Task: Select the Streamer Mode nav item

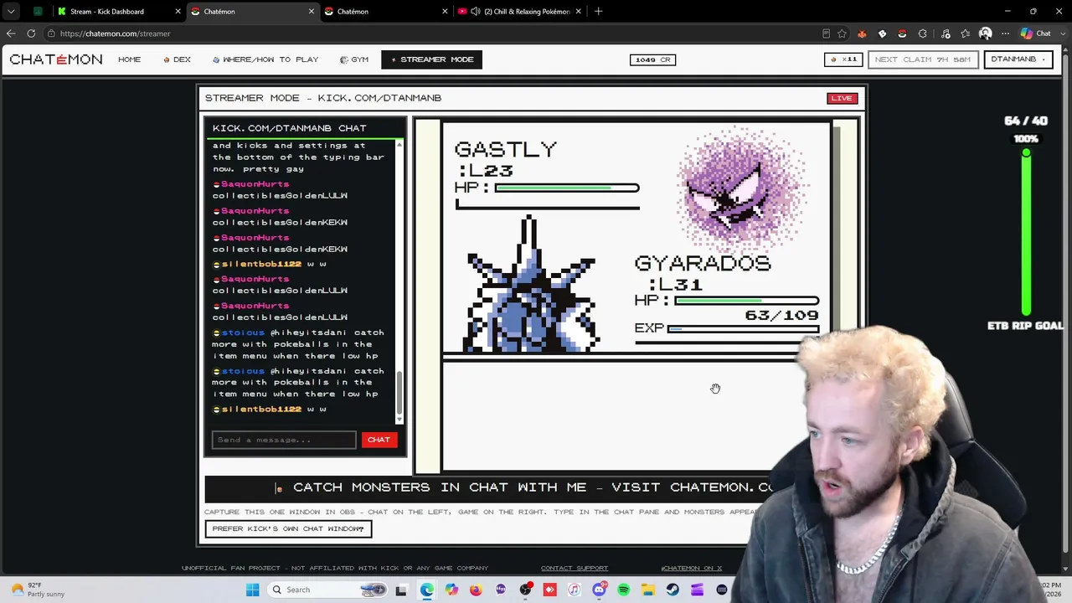Action: 432,59
